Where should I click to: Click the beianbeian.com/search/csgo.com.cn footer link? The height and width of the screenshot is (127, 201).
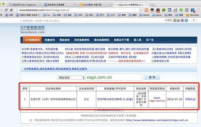click(x=157, y=120)
